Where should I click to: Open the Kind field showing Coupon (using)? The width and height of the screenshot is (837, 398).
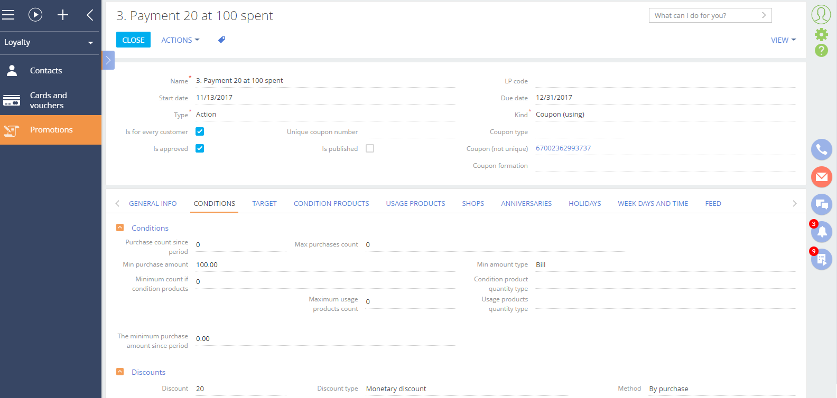coord(665,115)
